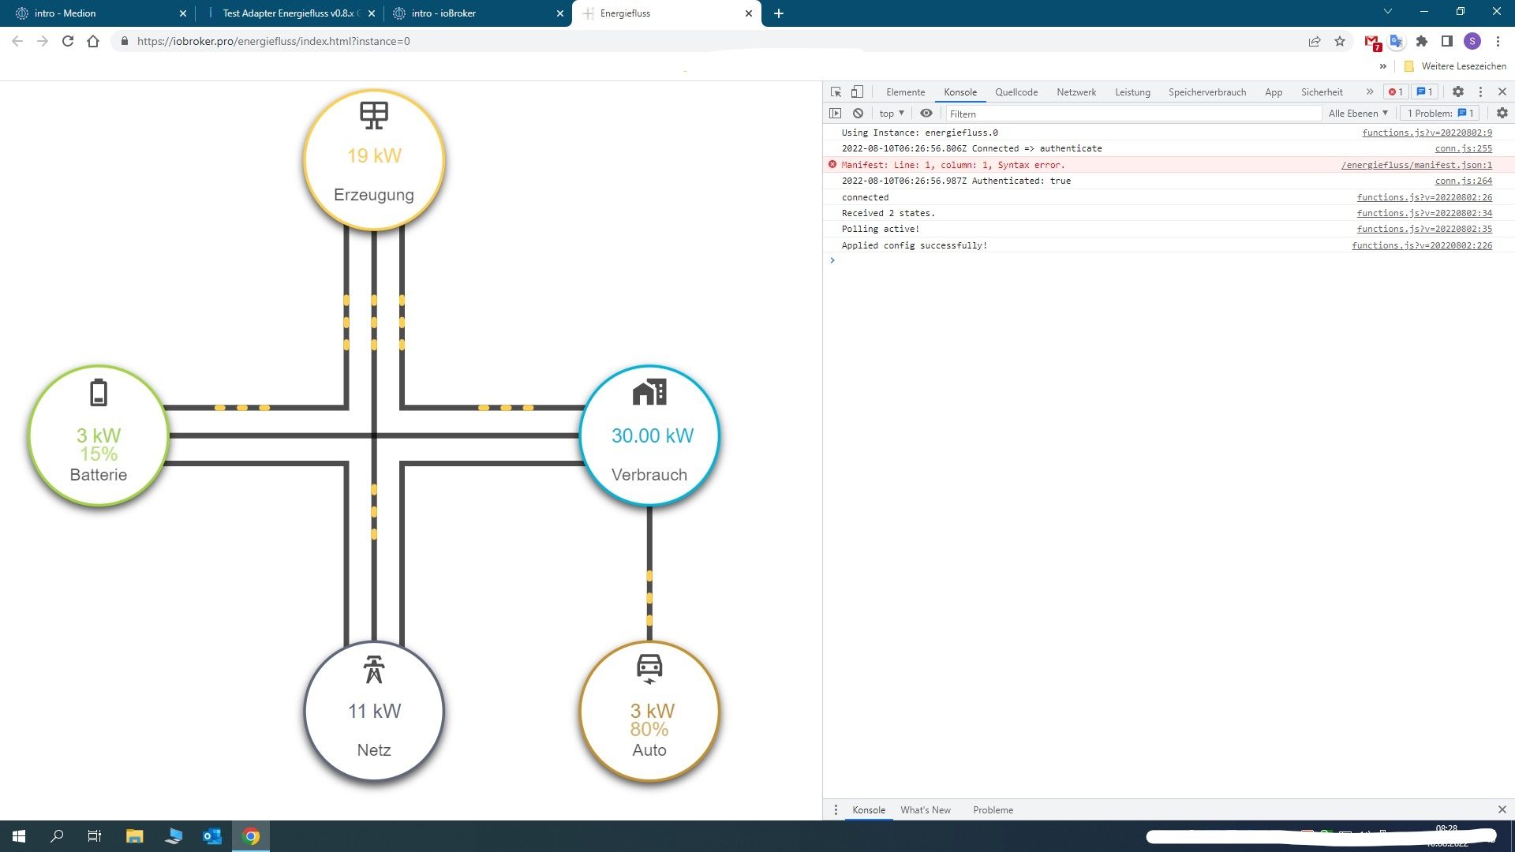
Task: Share this page icon in address bar
Action: [x=1315, y=41]
